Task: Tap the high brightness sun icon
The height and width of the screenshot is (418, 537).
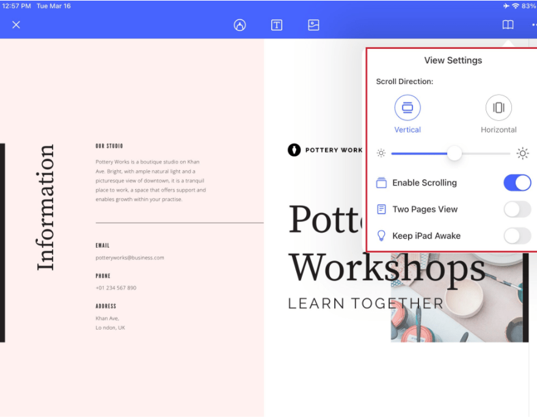Action: click(x=522, y=153)
